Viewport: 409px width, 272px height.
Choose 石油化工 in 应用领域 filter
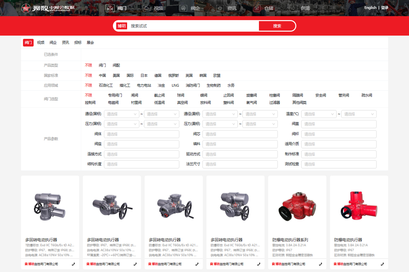click(106, 85)
